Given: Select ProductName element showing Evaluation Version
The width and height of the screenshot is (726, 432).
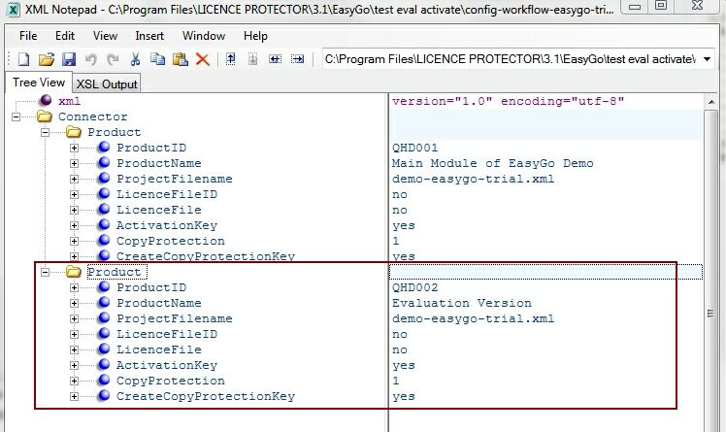Looking at the screenshot, I should (159, 303).
